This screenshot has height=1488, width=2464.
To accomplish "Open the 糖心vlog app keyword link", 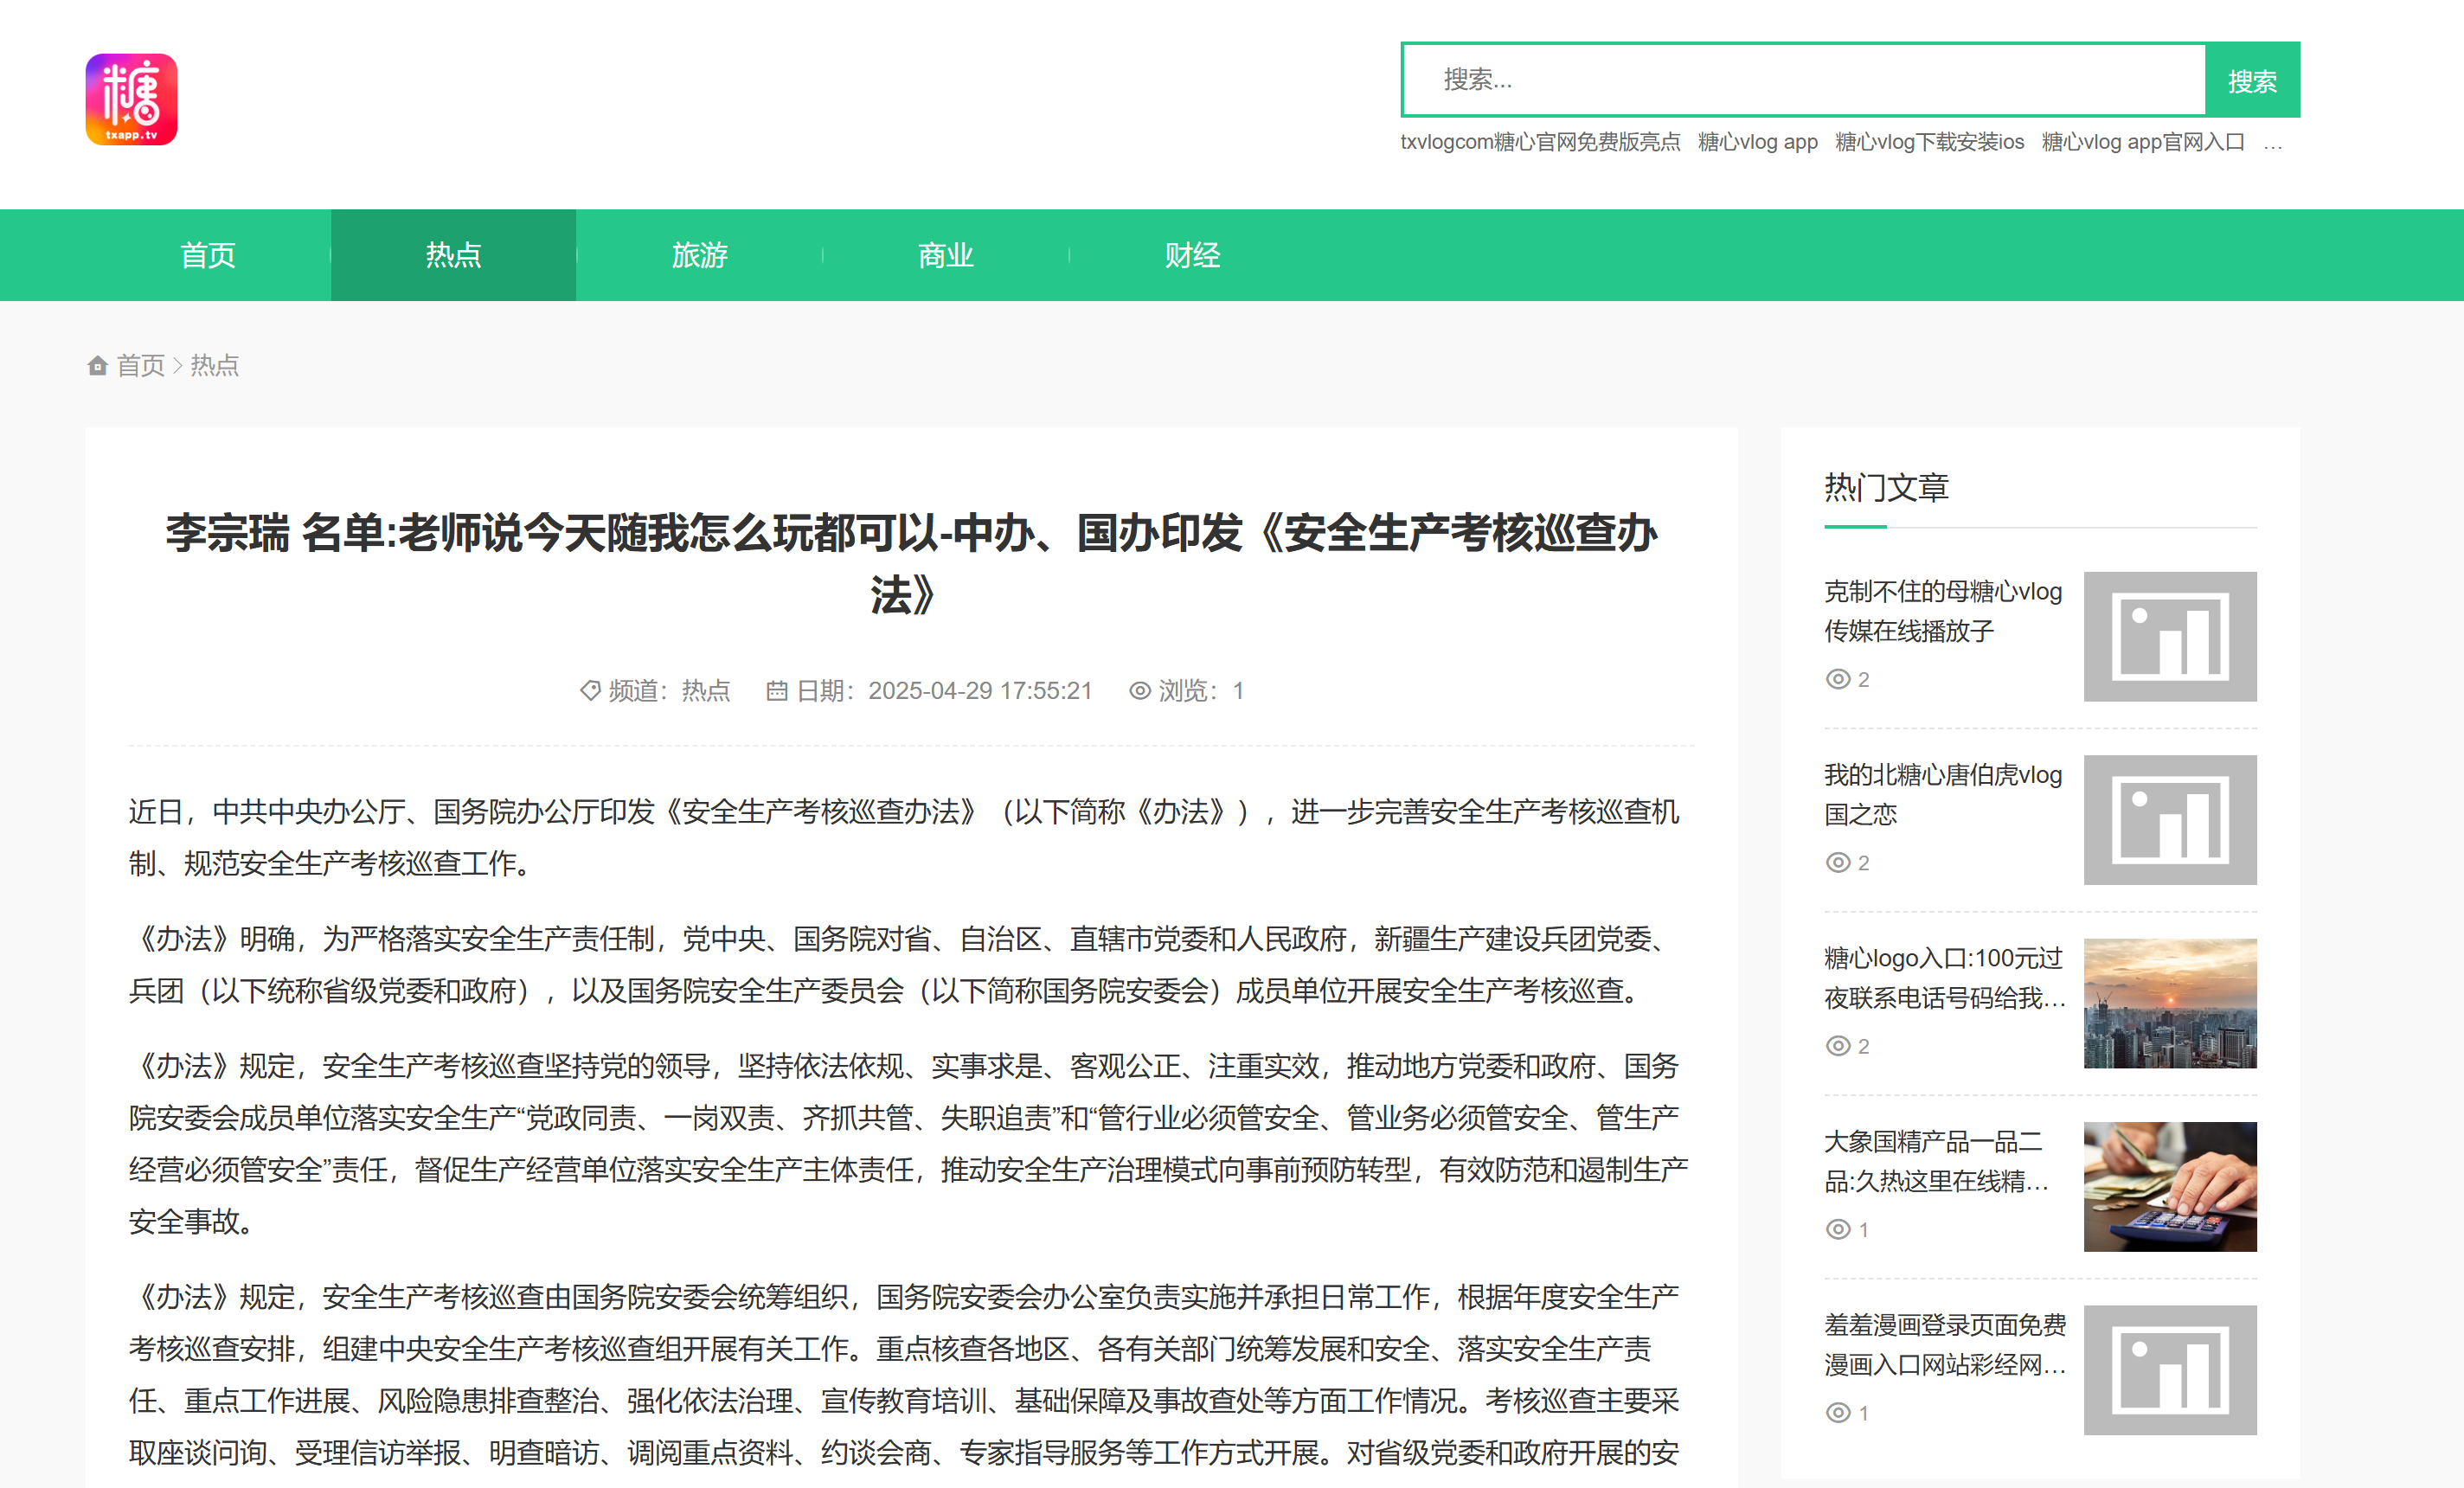I will (1757, 142).
